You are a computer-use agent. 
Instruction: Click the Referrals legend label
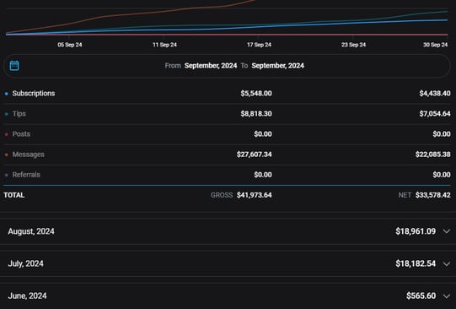[26, 175]
